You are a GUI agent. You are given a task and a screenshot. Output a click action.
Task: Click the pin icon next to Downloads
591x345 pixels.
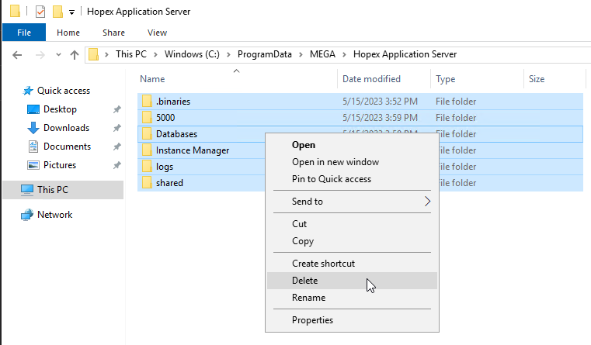point(116,128)
